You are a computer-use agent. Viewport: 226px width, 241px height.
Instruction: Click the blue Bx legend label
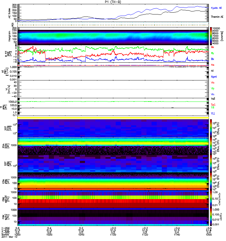(x=212, y=59)
